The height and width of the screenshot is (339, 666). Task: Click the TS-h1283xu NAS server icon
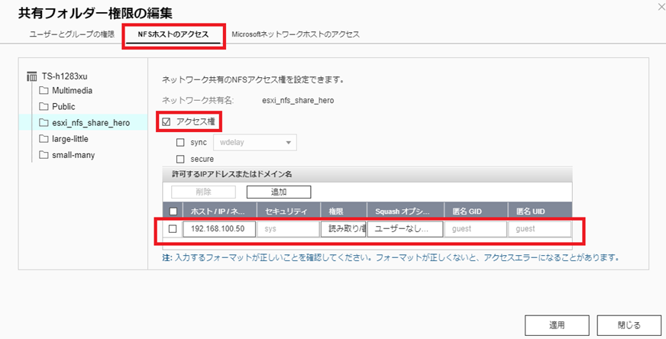point(31,76)
